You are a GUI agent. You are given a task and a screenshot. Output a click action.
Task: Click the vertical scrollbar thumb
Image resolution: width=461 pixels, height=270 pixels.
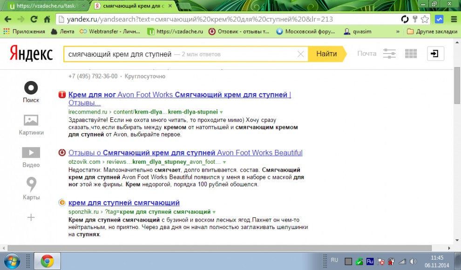click(457, 85)
